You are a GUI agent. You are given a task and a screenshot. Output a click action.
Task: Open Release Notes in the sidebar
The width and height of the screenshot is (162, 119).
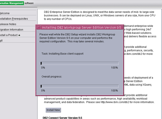(8, 24)
